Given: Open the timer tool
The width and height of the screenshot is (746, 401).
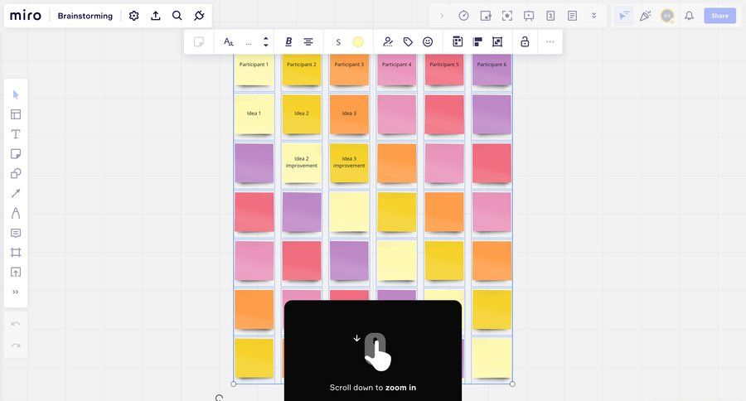Looking at the screenshot, I should pyautogui.click(x=464, y=16).
